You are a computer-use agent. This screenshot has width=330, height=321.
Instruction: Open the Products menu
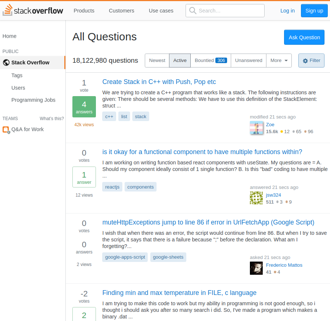coord(84,11)
